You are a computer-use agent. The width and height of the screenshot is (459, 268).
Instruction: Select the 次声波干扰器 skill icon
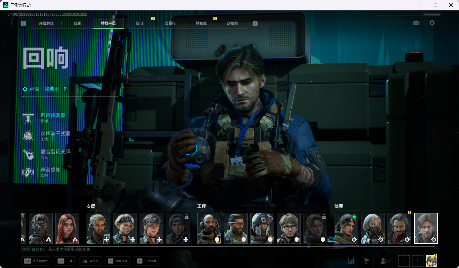pyautogui.click(x=28, y=136)
